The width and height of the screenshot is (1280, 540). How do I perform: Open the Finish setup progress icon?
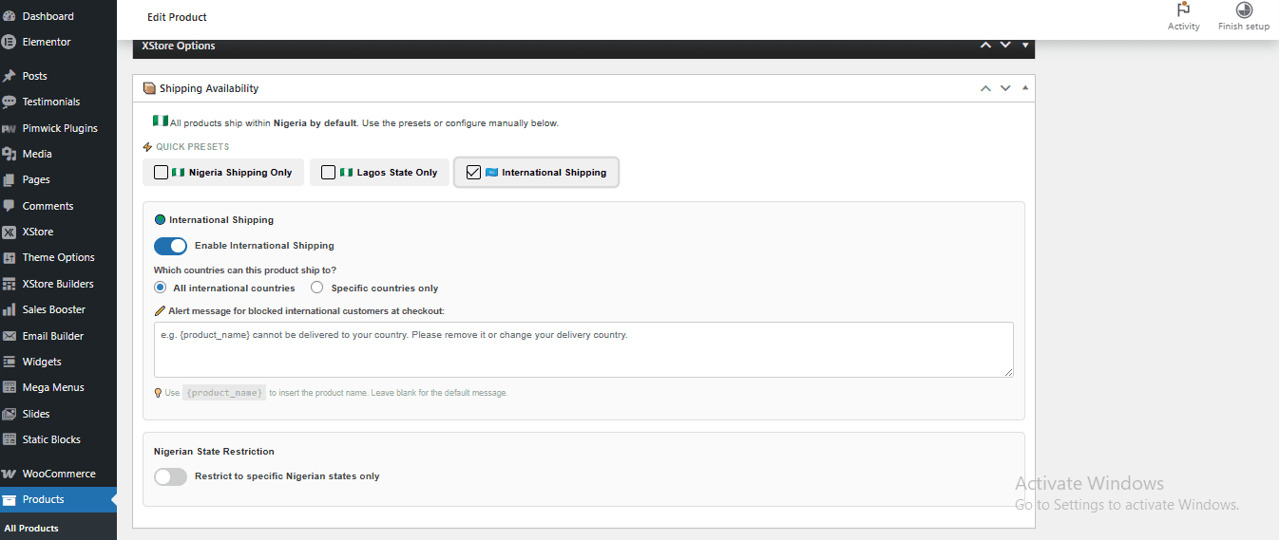click(1244, 9)
